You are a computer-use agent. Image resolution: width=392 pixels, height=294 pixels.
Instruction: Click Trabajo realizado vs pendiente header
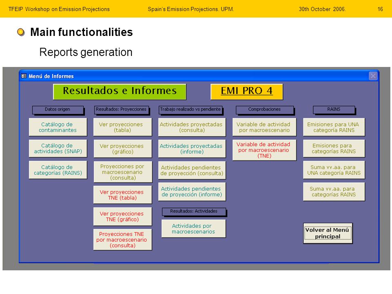tap(191, 110)
